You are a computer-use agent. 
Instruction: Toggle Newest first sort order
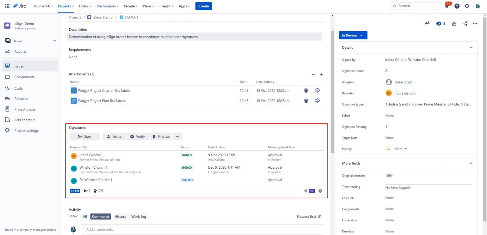point(309,216)
